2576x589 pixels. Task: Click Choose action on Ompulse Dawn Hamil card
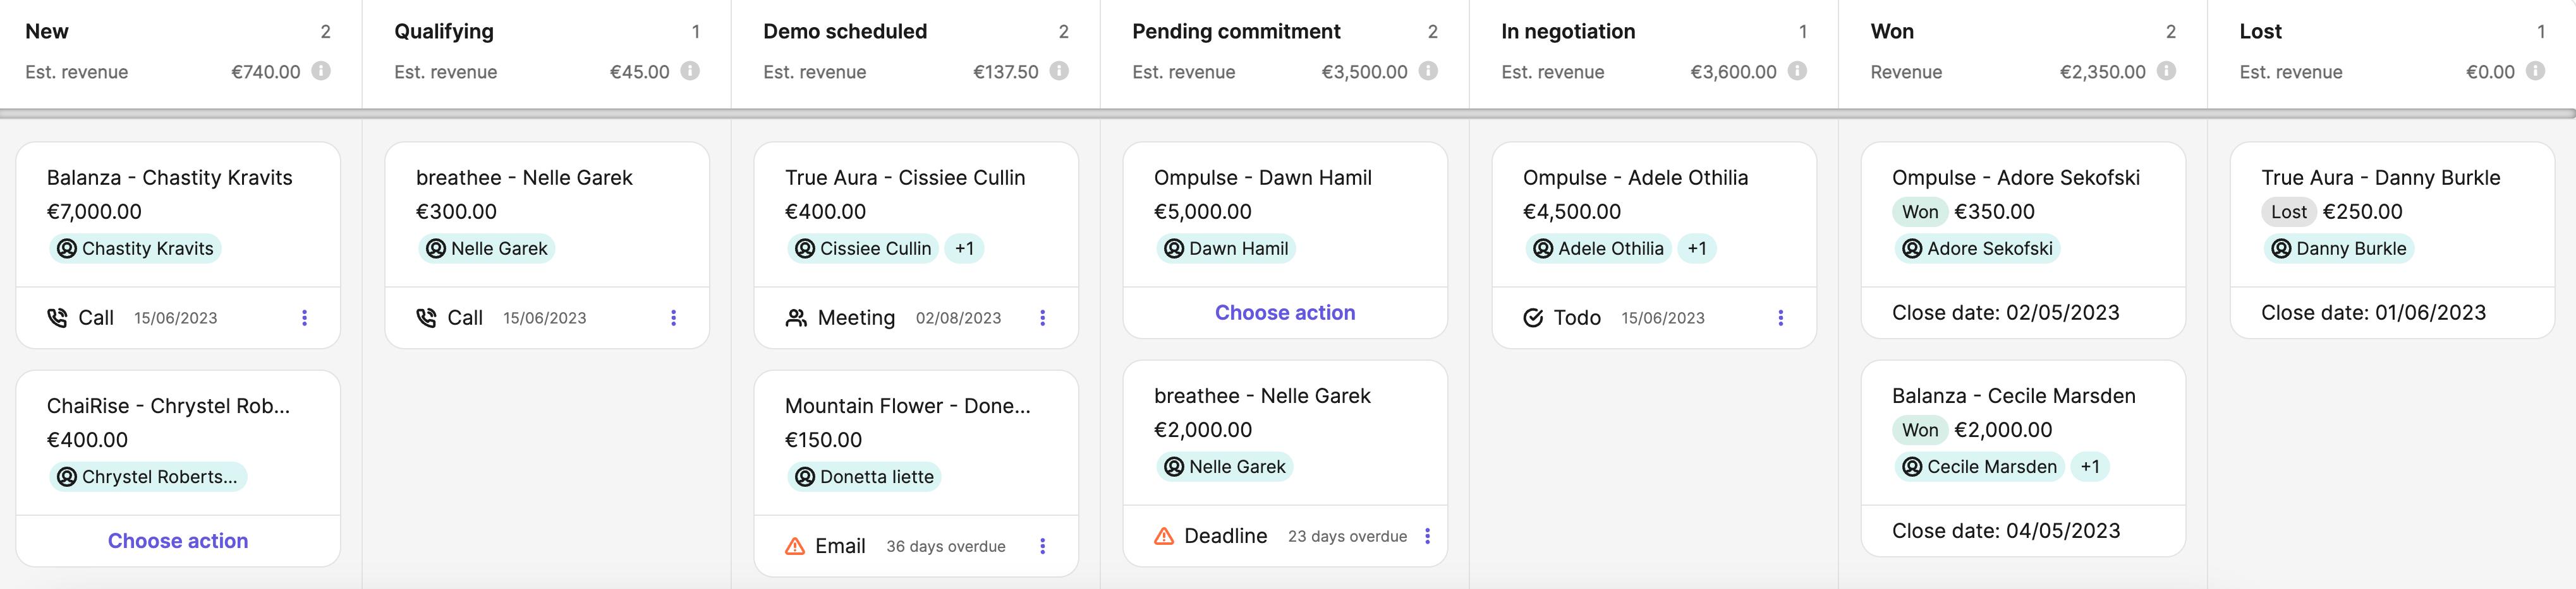coord(1285,312)
